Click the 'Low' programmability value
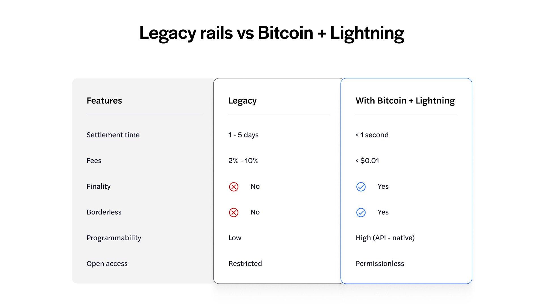 tap(235, 238)
